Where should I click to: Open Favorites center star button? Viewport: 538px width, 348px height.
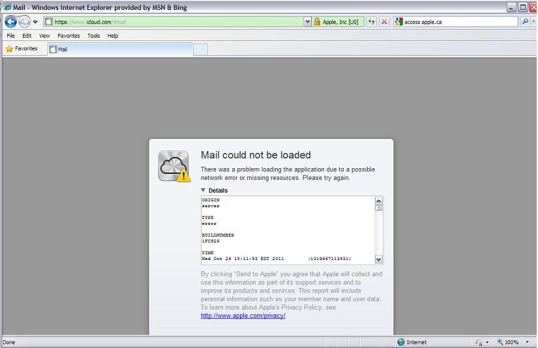pyautogui.click(x=22, y=49)
